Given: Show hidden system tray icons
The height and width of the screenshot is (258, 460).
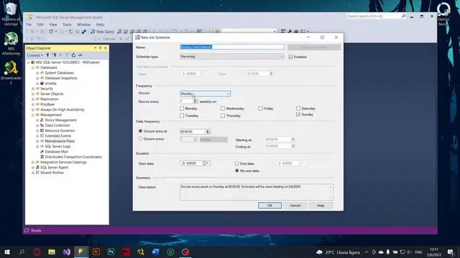Looking at the screenshot, I should 367,252.
